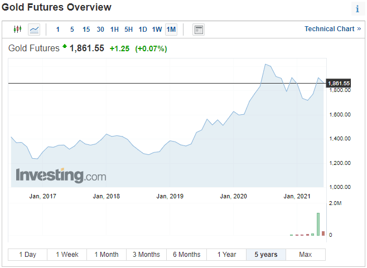Select the 3 Months range tab

point(146,255)
